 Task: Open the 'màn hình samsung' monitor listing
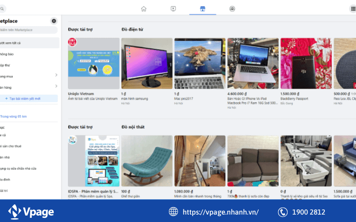click(x=147, y=63)
